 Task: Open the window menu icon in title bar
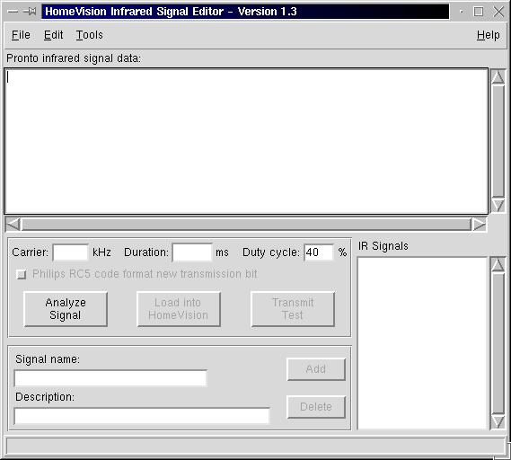[x=13, y=12]
